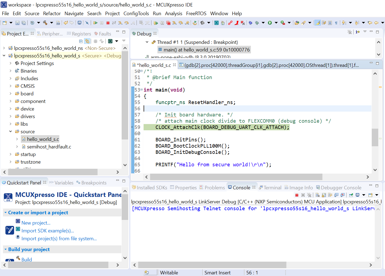The image size is (385, 276).
Task: Click the Skip All Breakpoints icon
Action: click(x=87, y=23)
